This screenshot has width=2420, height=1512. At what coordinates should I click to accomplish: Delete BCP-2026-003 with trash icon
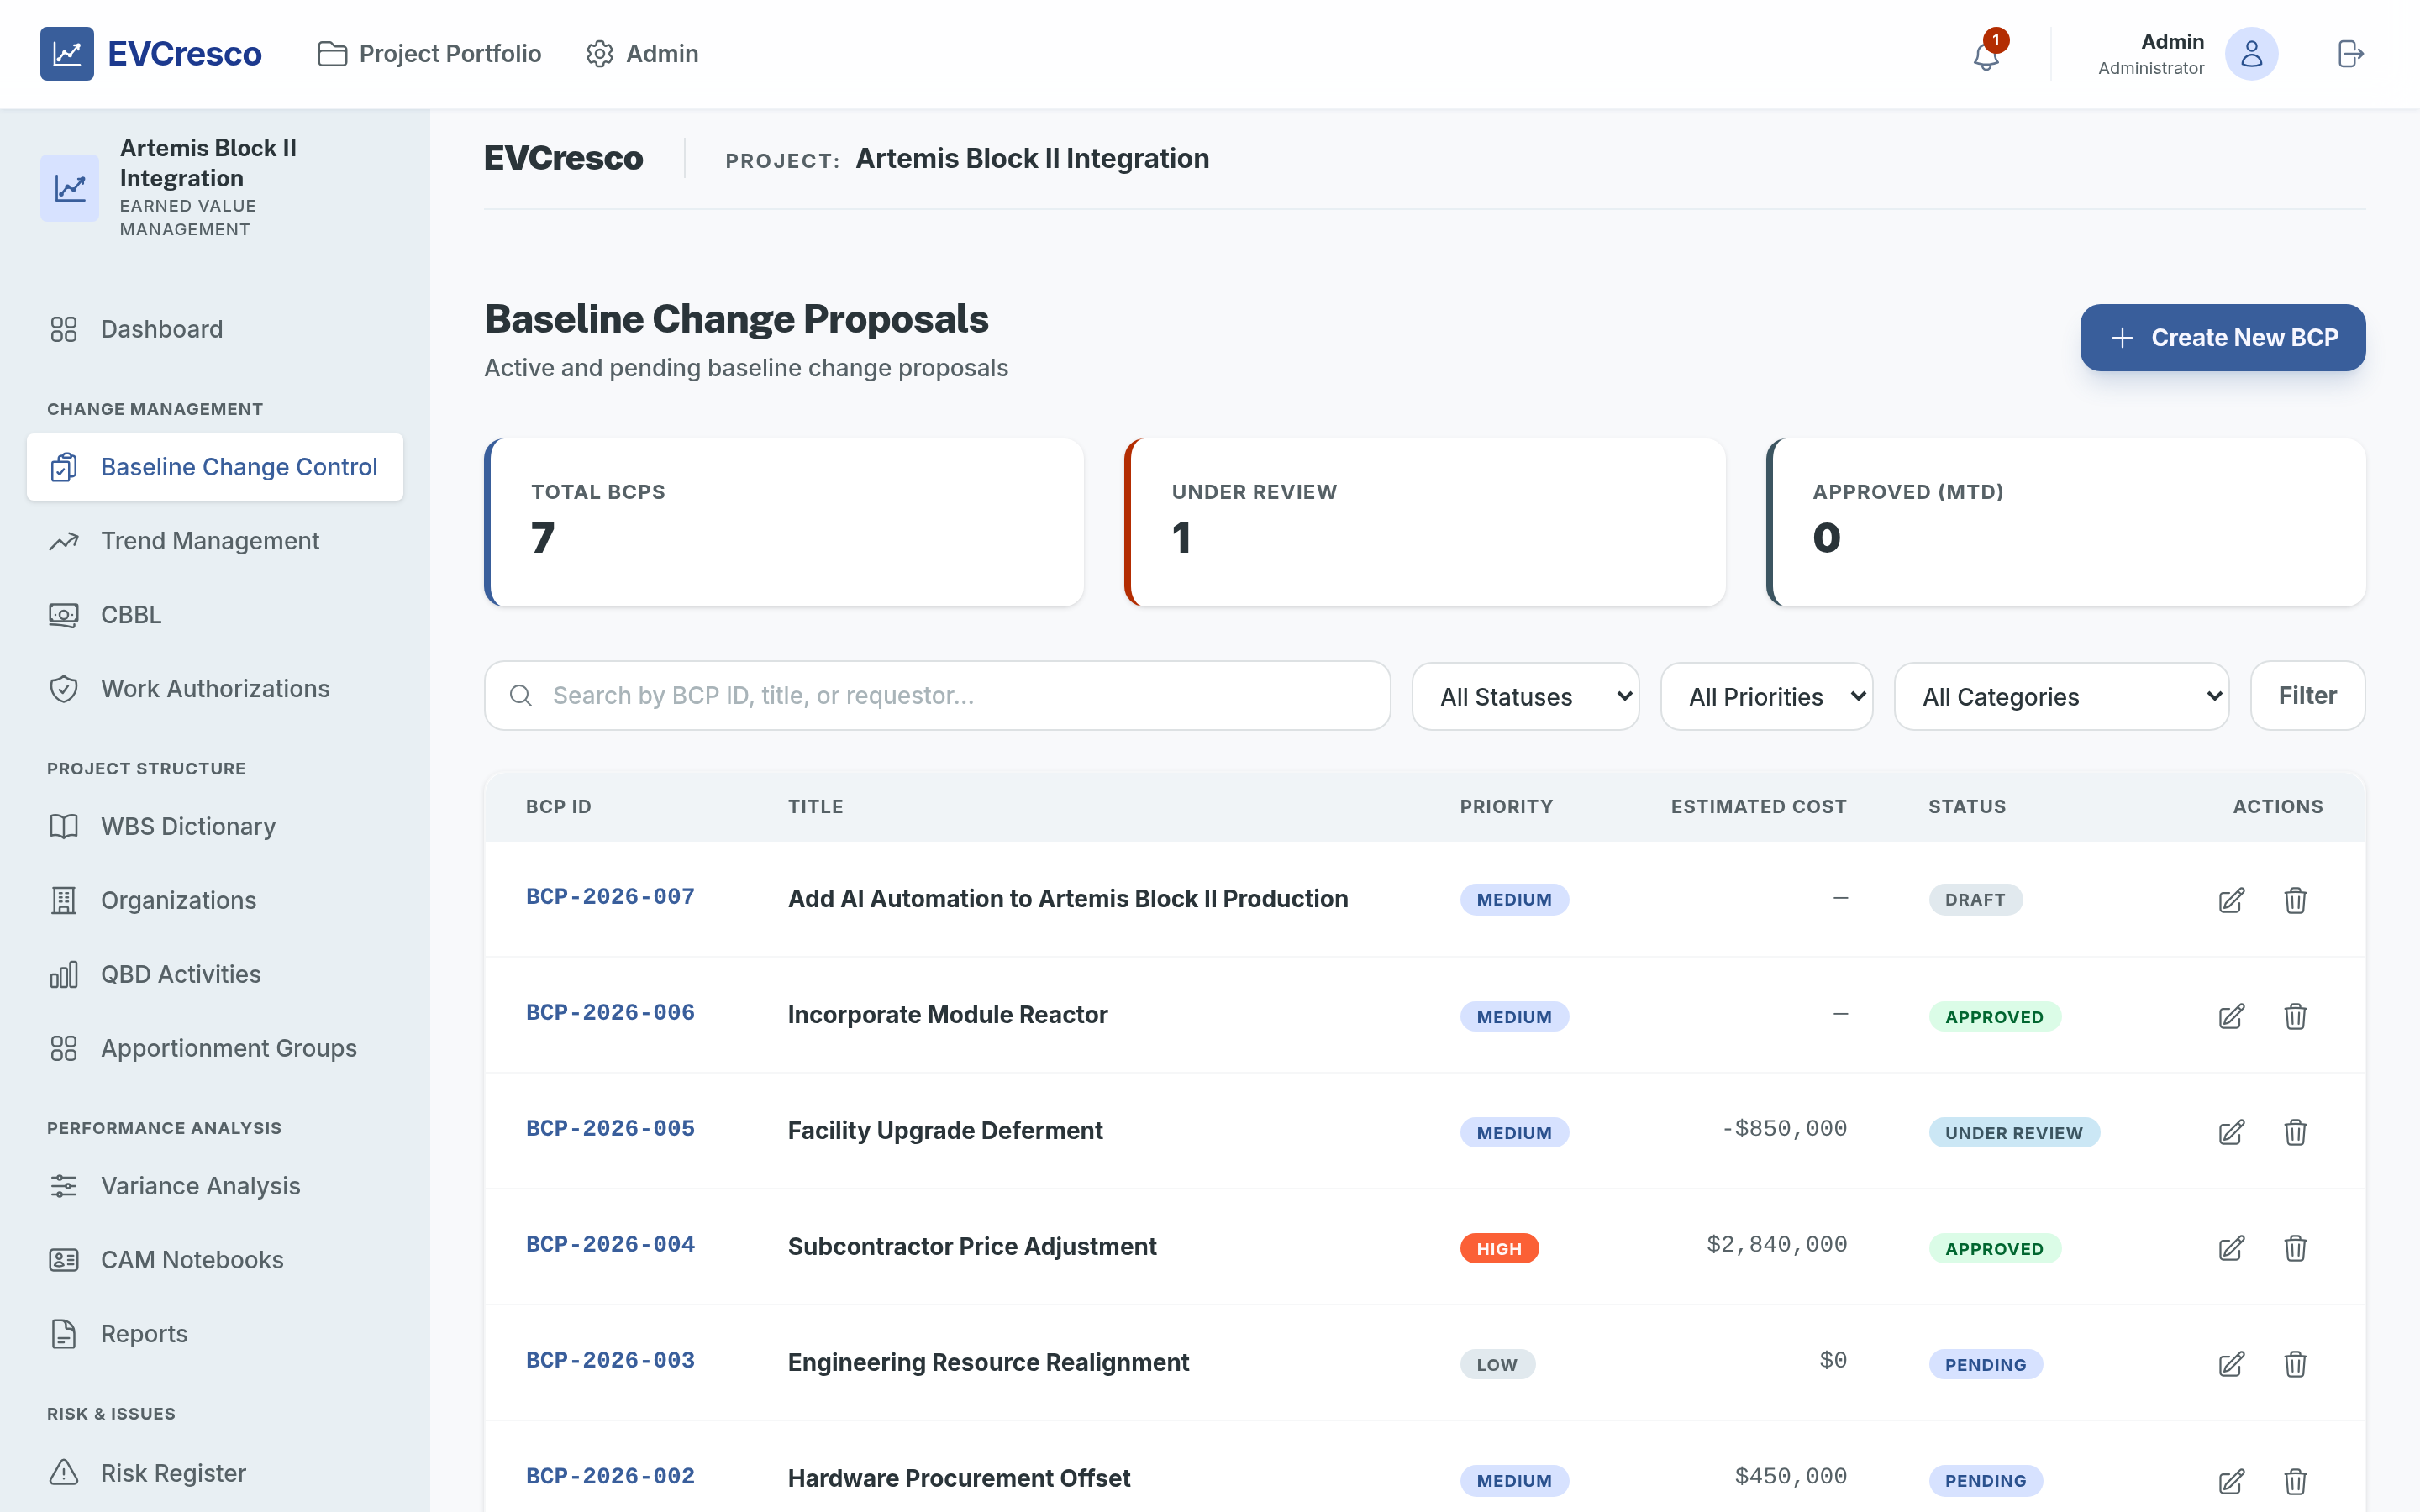(2295, 1364)
